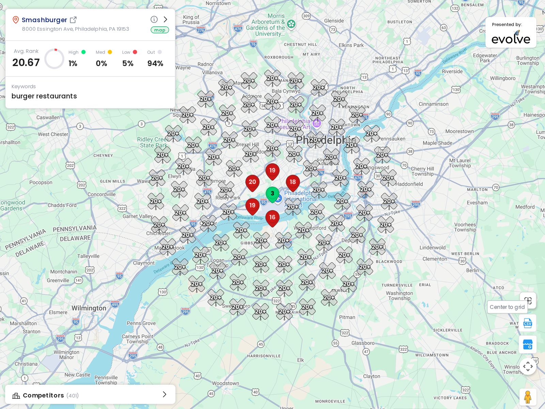This screenshot has height=409, width=545.
Task: Open Smashburger external link icon
Action: (73, 20)
